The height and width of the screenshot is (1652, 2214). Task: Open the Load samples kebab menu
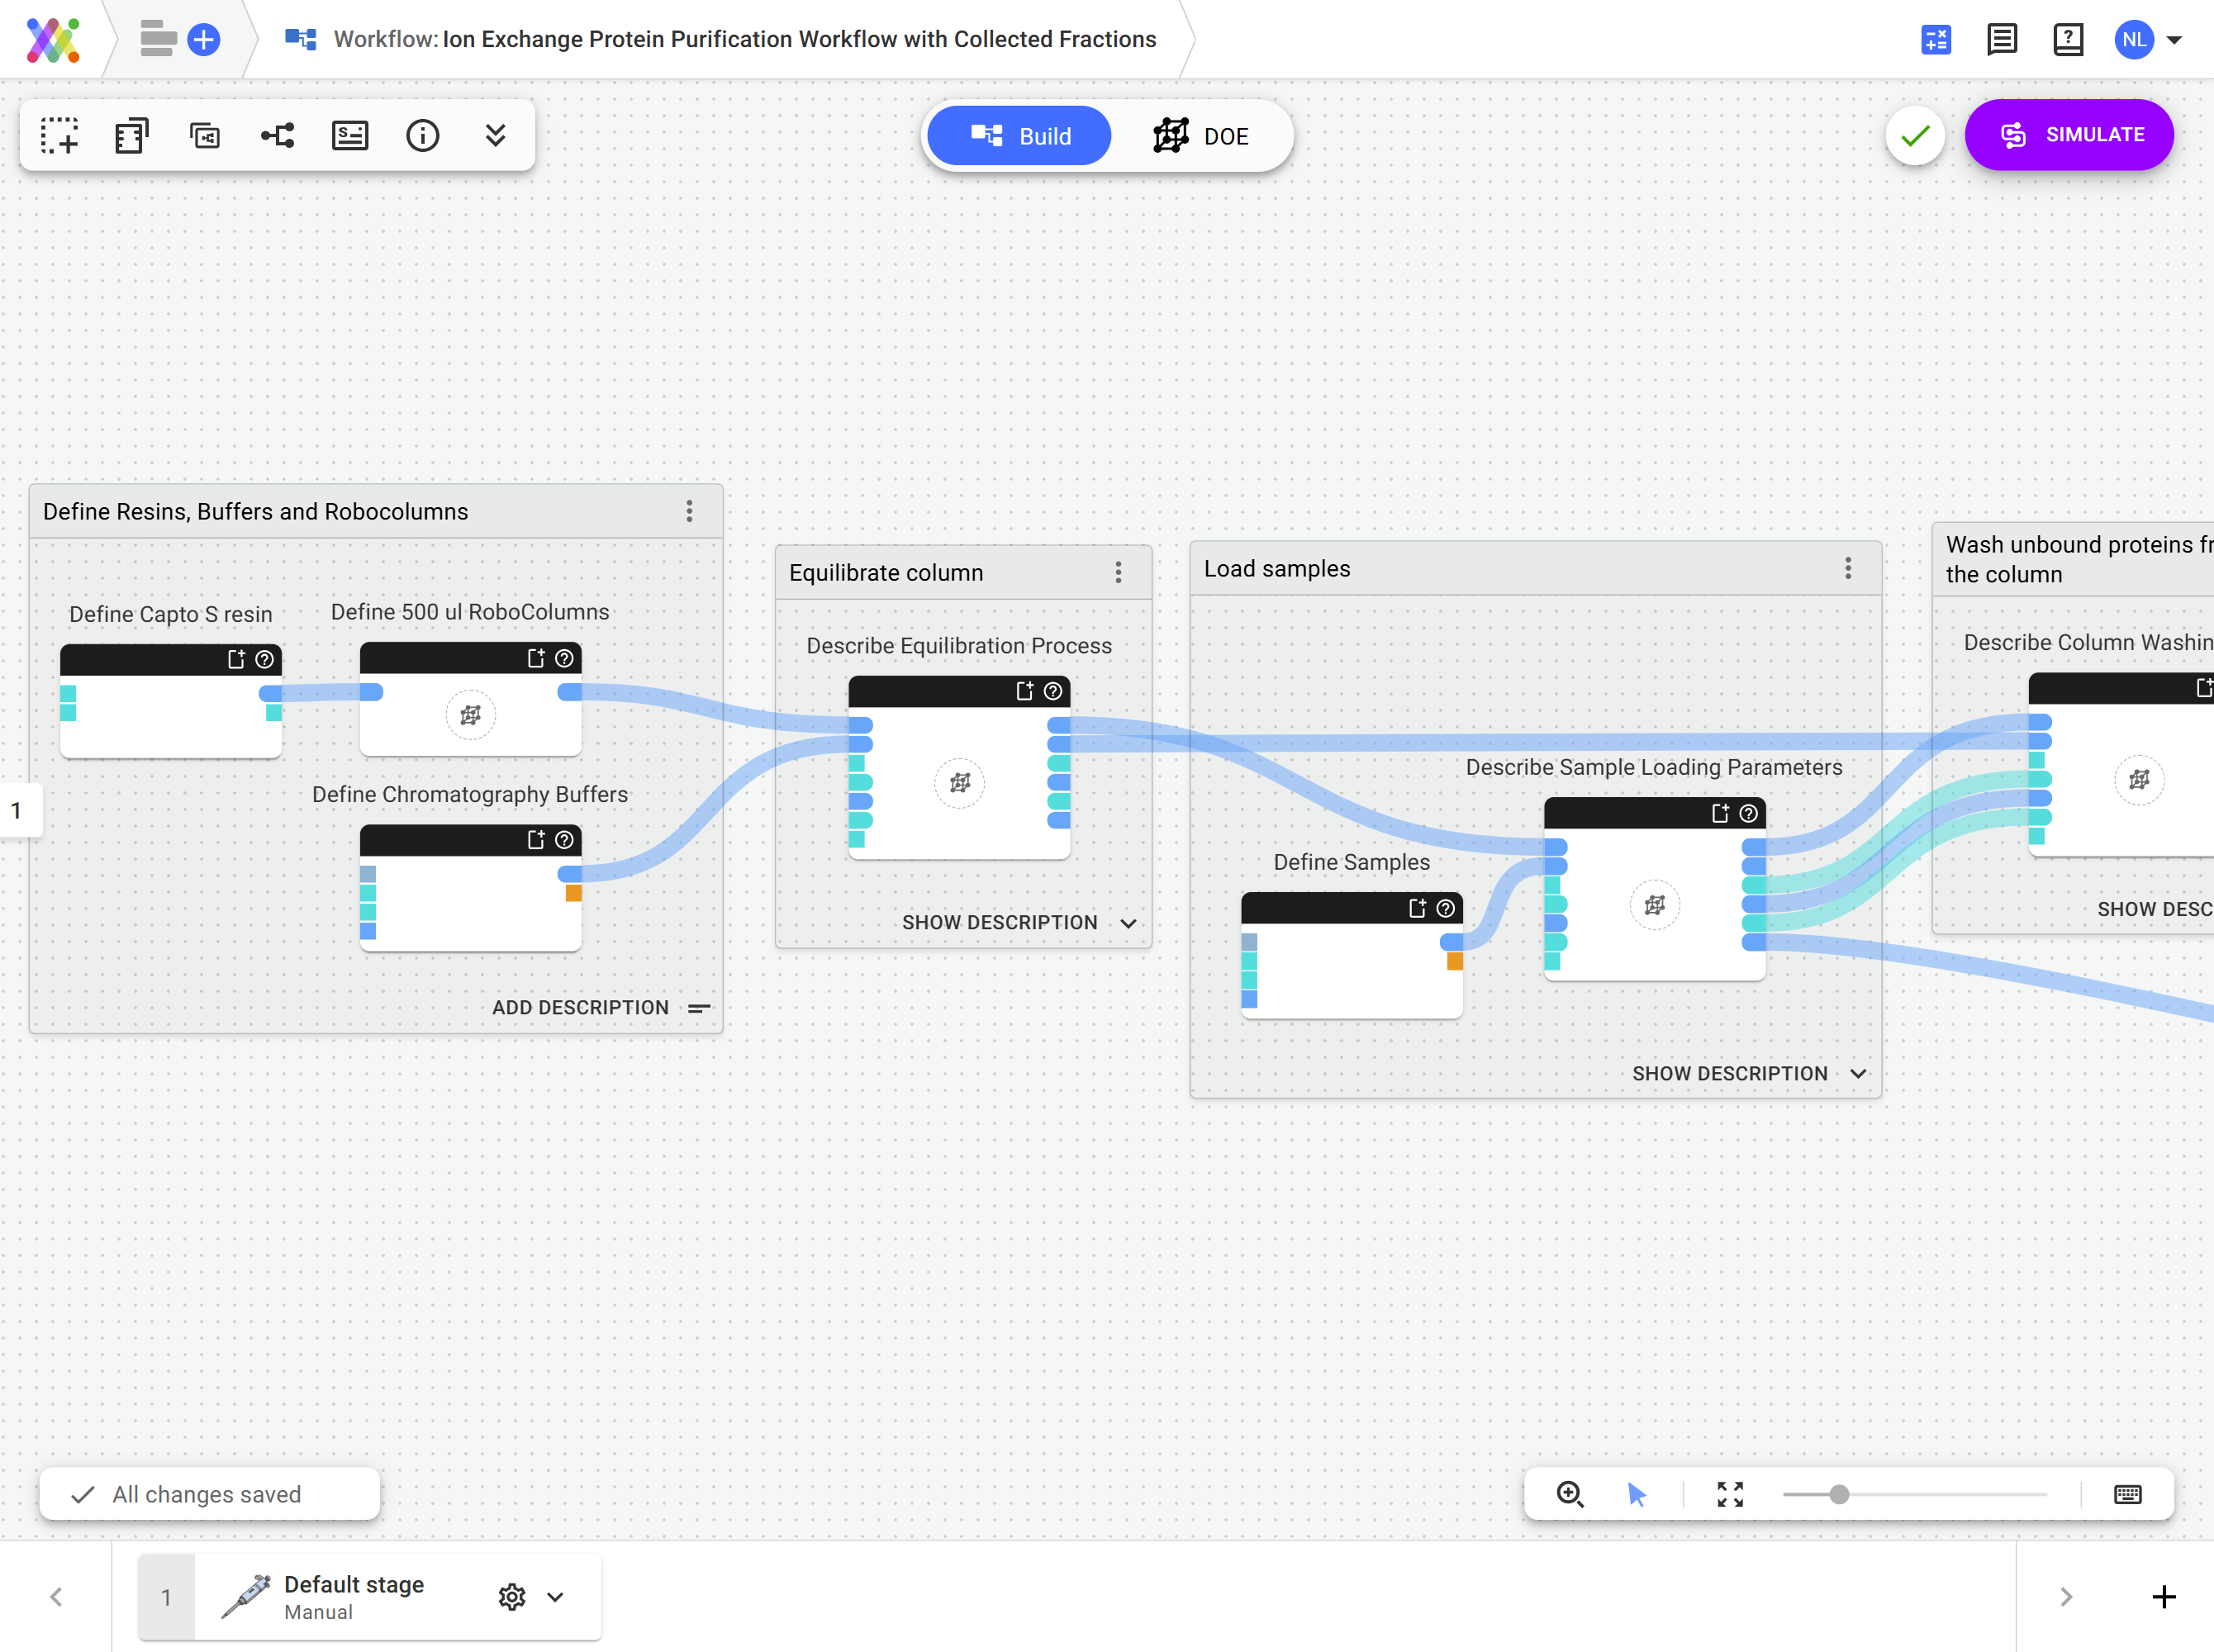[x=1848, y=568]
